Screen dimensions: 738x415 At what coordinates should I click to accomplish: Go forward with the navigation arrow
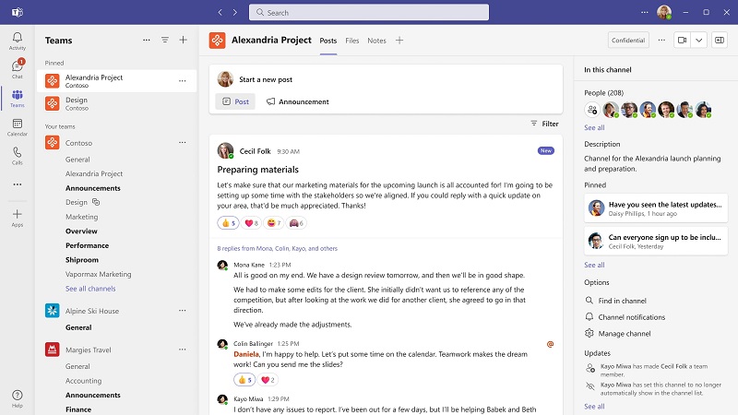235,12
